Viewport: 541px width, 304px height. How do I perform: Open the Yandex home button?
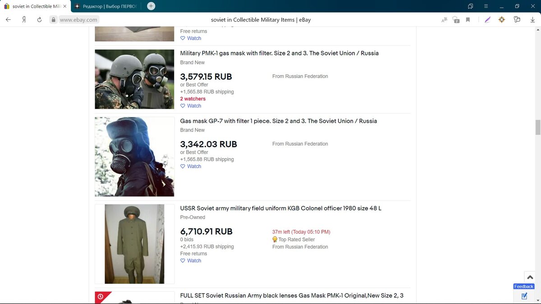pyautogui.click(x=24, y=20)
